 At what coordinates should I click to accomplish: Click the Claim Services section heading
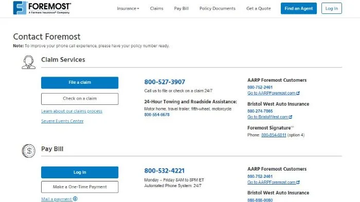pyautogui.click(x=63, y=60)
